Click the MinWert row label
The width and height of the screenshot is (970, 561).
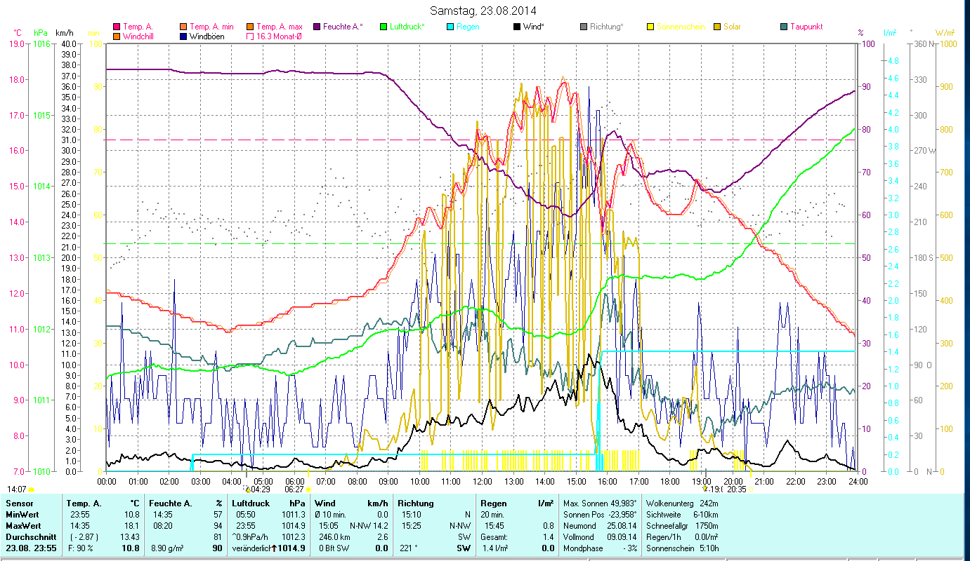pyautogui.click(x=22, y=515)
